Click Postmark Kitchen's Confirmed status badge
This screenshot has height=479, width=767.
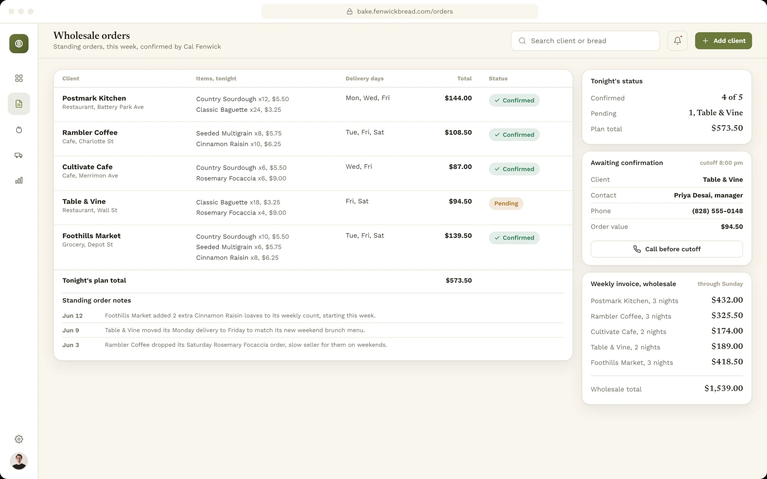click(514, 100)
